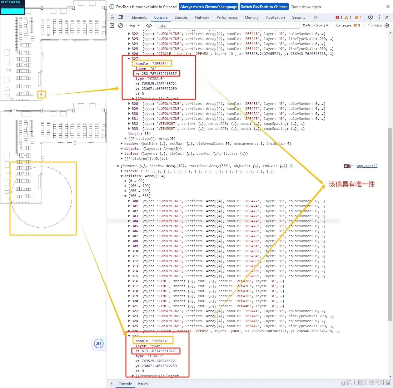Open the top frame context dropdown
This screenshot has width=393, height=388.
[134, 26]
